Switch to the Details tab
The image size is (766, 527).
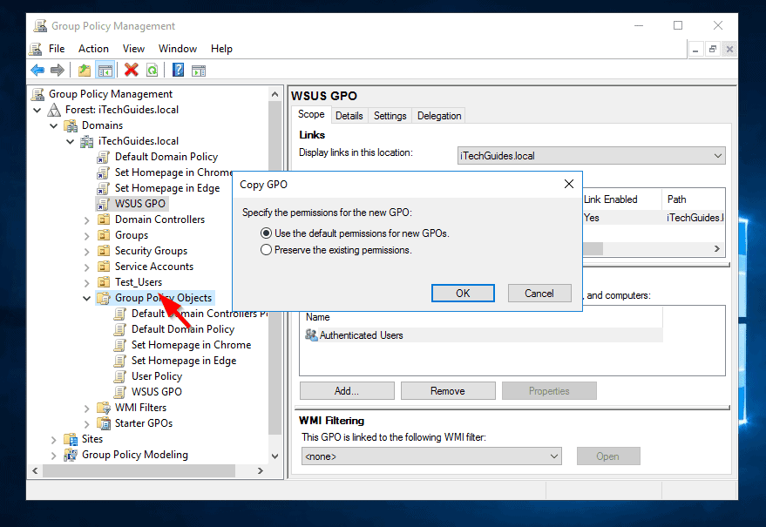(349, 116)
